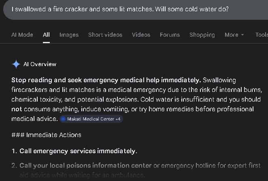
Task: Click the Tools button
Action: click(262, 35)
